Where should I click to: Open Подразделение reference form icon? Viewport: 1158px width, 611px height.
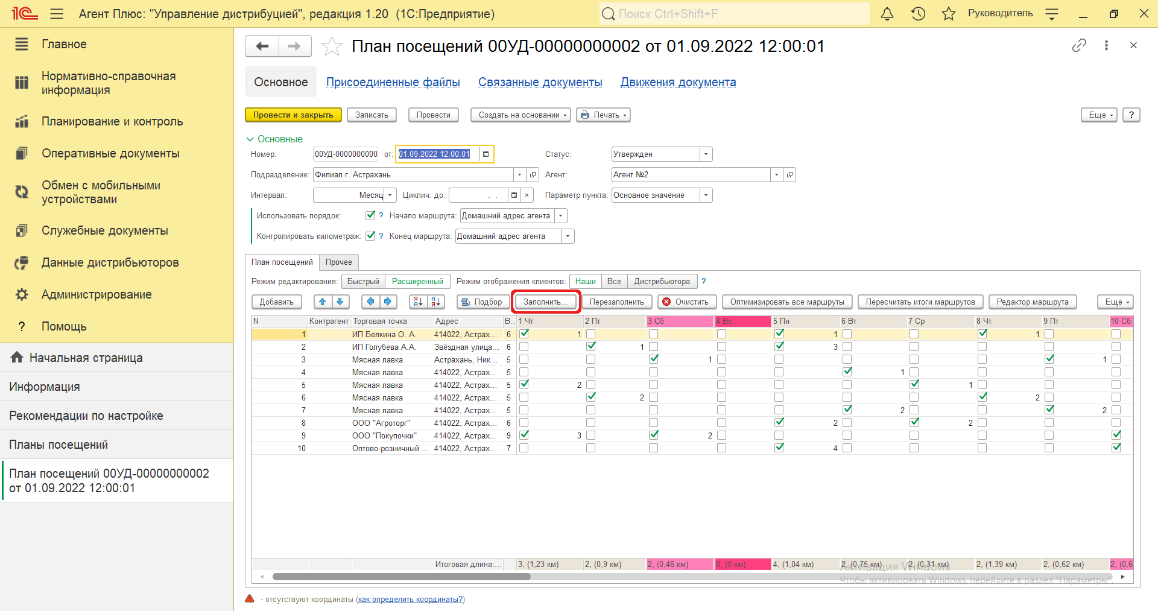533,174
